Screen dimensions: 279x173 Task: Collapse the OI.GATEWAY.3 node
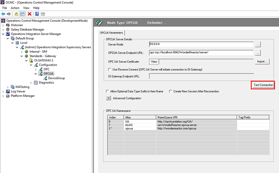[x=26, y=60]
